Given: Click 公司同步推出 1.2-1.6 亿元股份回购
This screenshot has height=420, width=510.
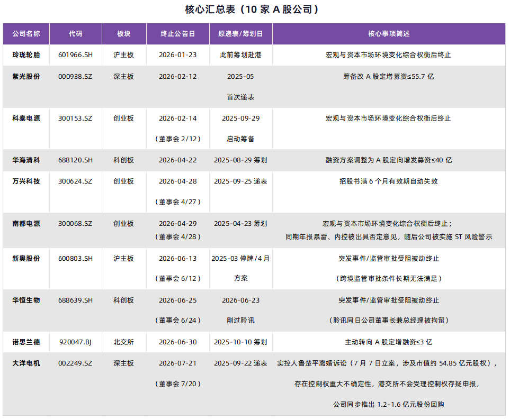Looking at the screenshot, I should pos(389,405).
